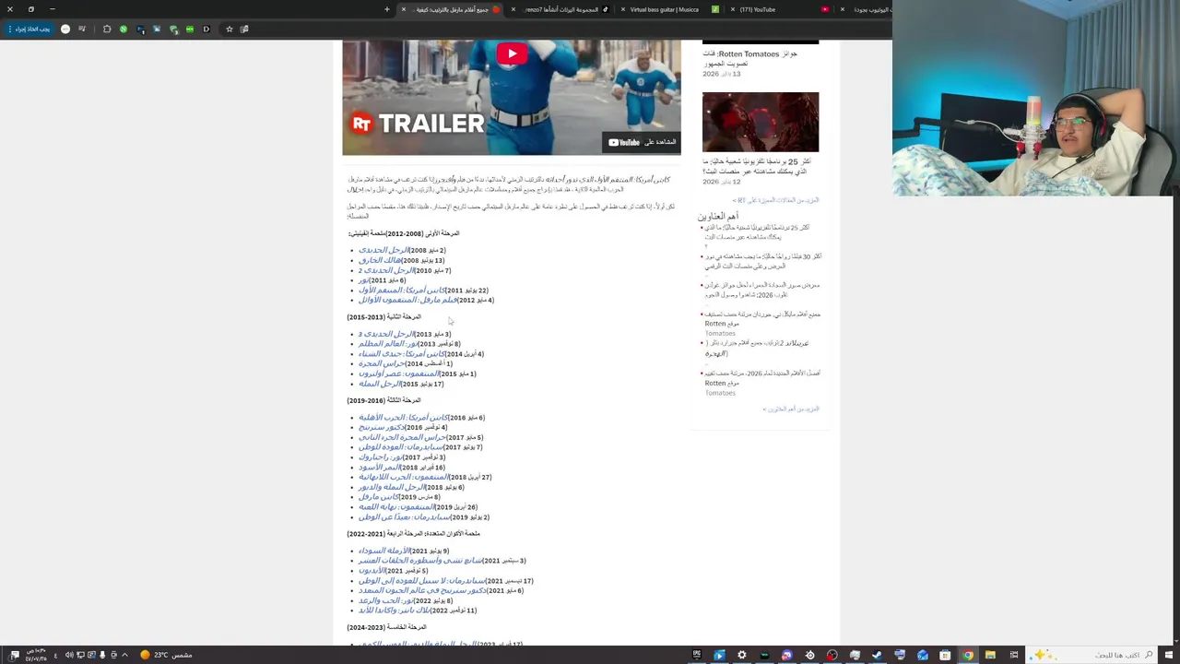
Task: Open 'Captain America: The First Avenger' 2011 link
Action: pyautogui.click(x=402, y=290)
